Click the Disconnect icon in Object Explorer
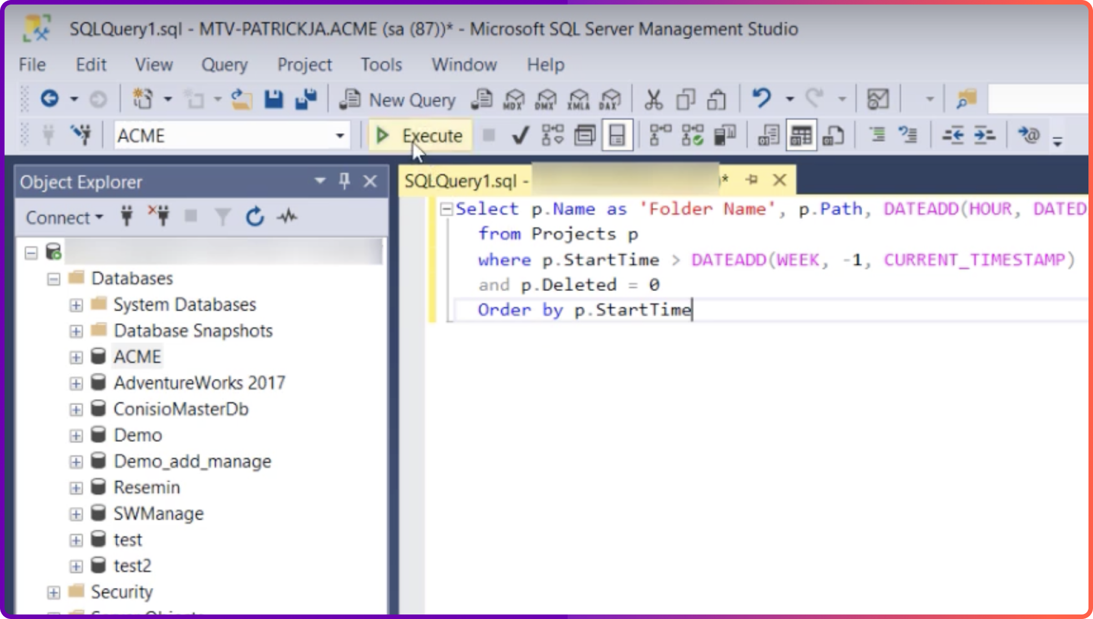1093x619 pixels. click(x=159, y=216)
